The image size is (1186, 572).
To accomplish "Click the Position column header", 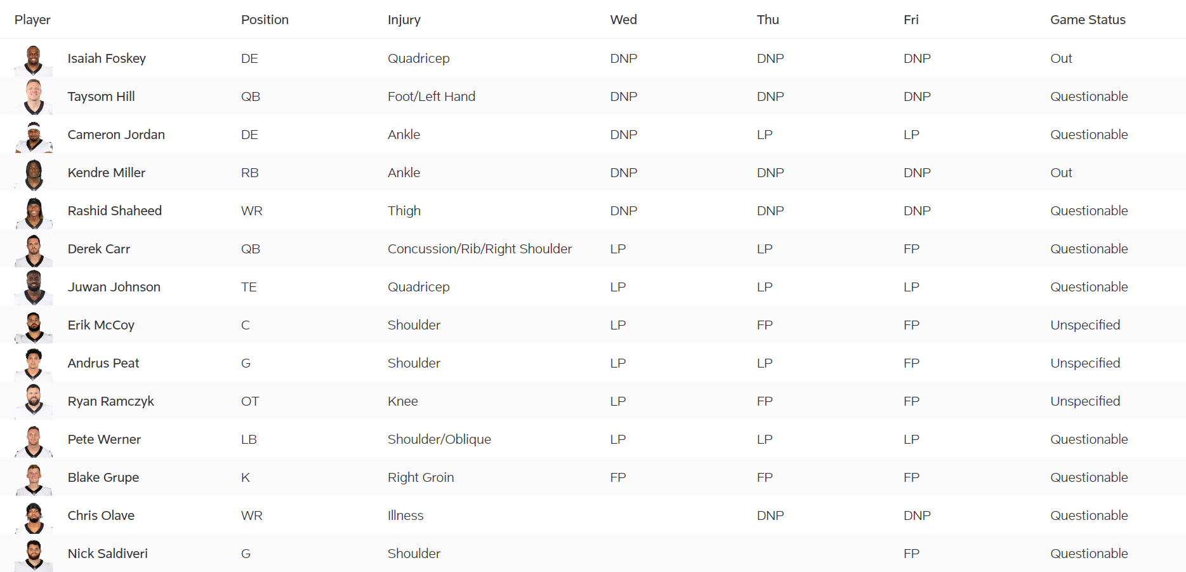I will tap(265, 20).
